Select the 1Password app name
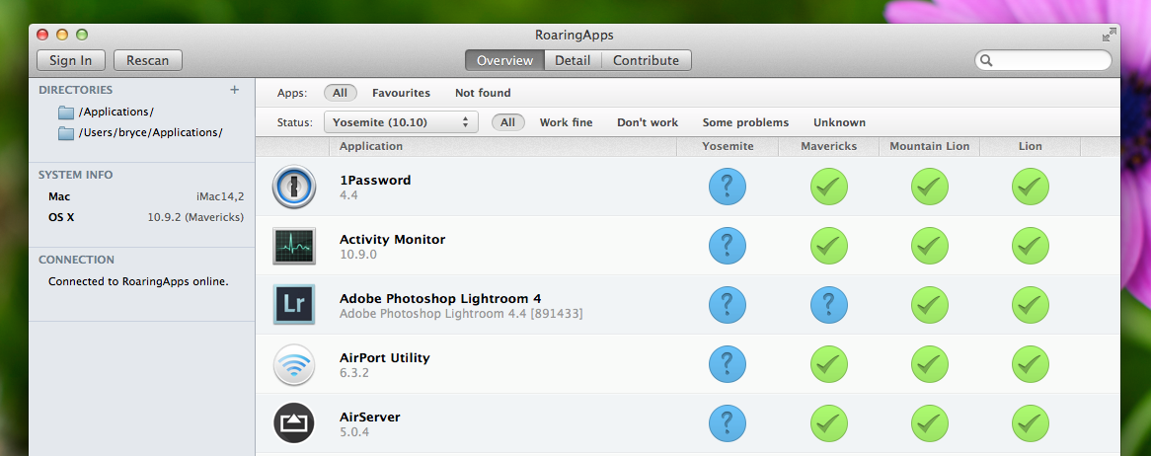Screen dimensions: 1151x456 click(375, 180)
